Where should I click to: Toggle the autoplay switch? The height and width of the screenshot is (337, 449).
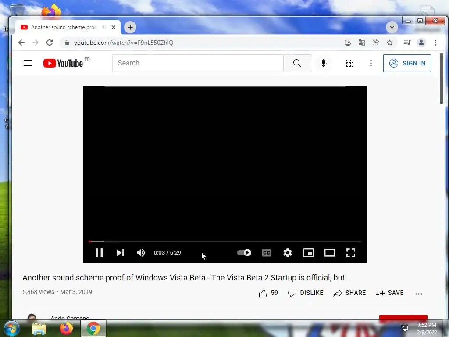pos(244,253)
